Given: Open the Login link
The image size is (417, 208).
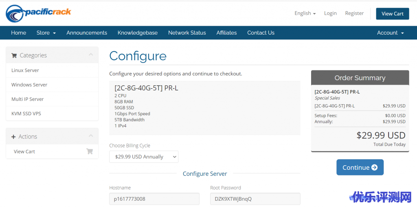Looking at the screenshot, I should 330,13.
